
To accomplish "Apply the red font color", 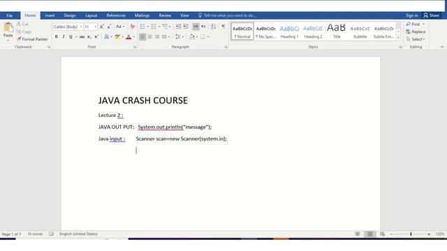I will [x=129, y=37].
